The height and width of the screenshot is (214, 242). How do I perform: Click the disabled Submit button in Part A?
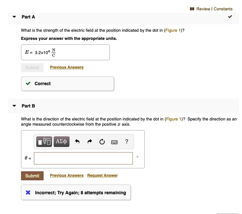click(x=32, y=68)
